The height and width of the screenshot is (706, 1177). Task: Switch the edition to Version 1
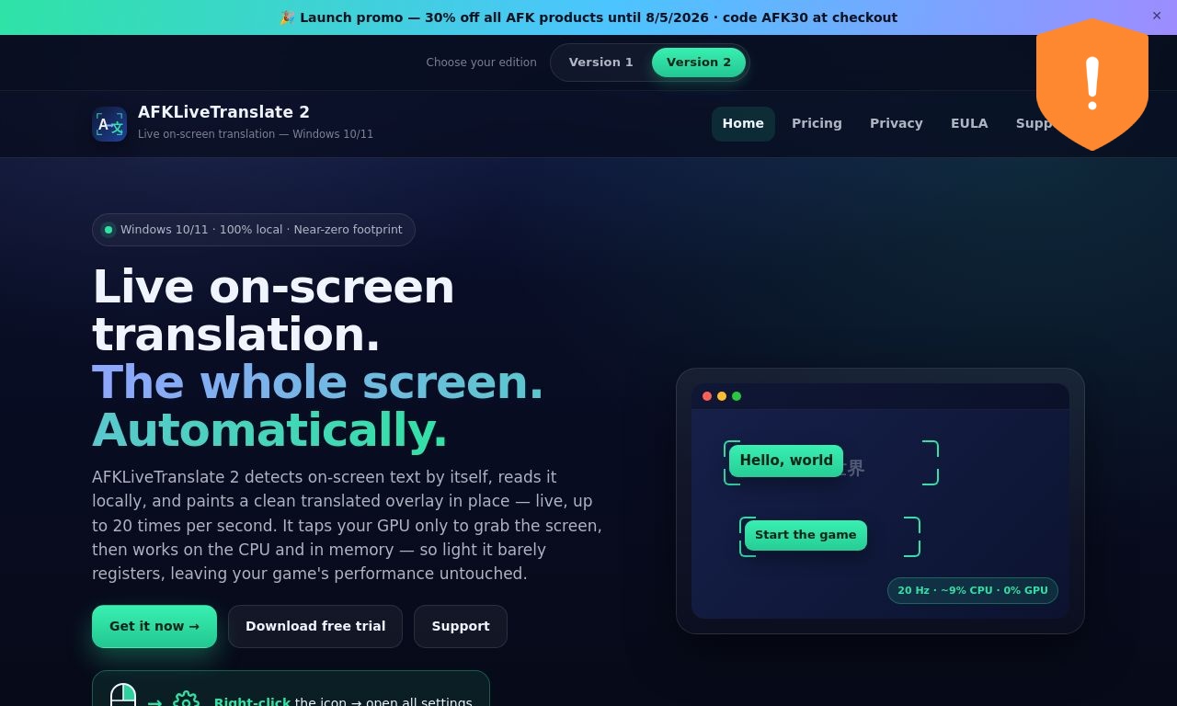[x=601, y=63]
